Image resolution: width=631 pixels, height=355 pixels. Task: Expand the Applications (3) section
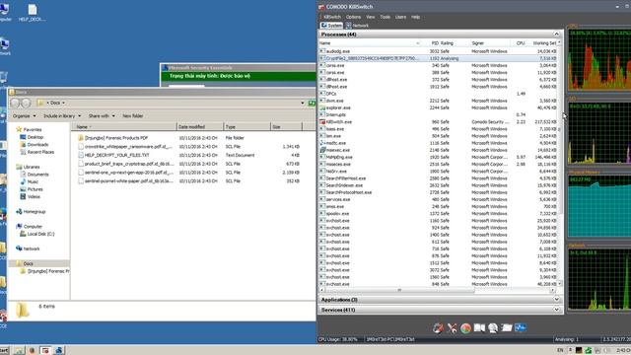(x=556, y=300)
